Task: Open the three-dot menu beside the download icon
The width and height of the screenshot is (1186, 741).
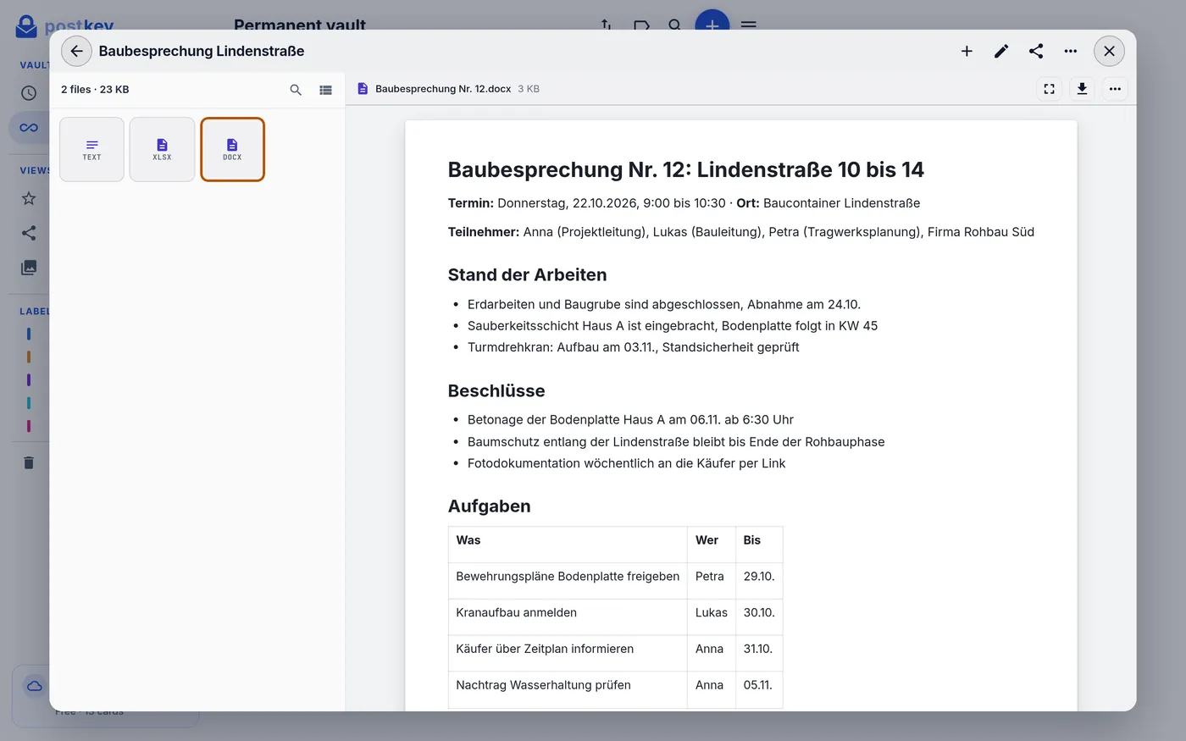Action: [x=1115, y=89]
